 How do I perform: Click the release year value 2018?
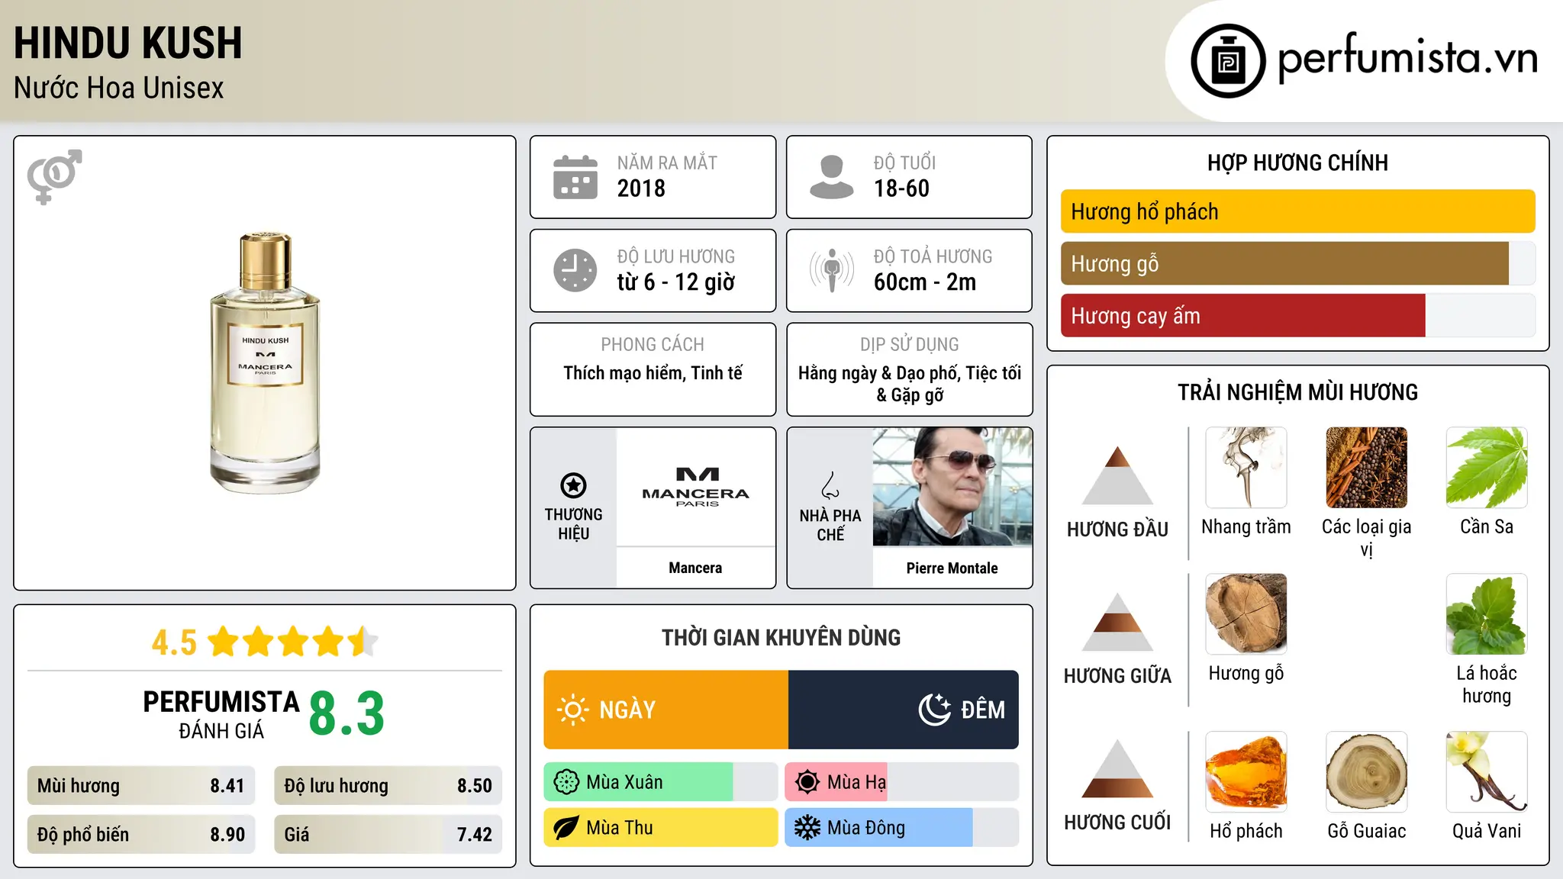(x=641, y=188)
